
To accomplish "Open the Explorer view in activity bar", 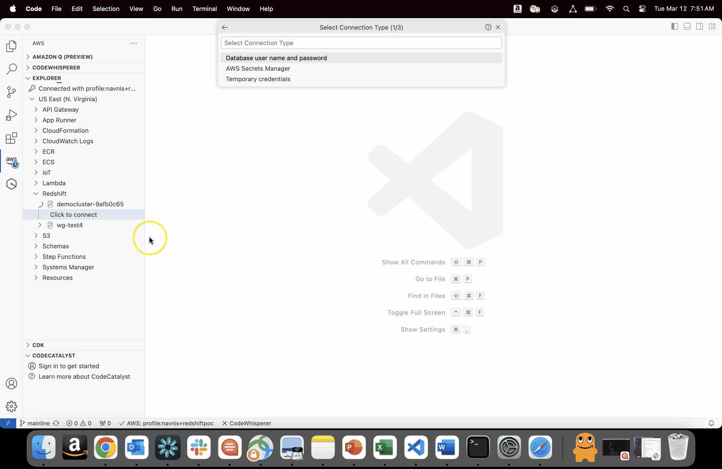I will point(11,46).
